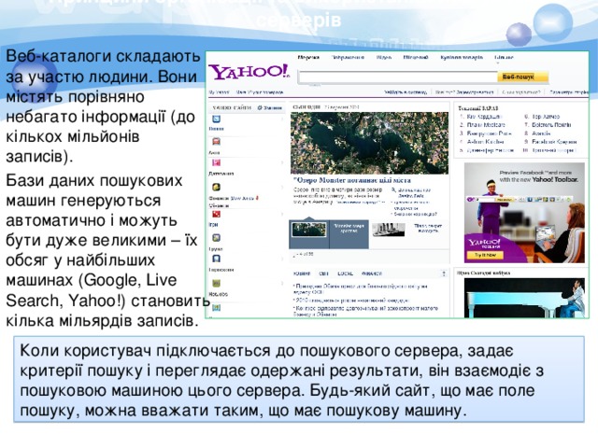The height and width of the screenshot is (448, 598).
Task: Open the 'Озеро Monster' headline link
Action: tap(352, 180)
